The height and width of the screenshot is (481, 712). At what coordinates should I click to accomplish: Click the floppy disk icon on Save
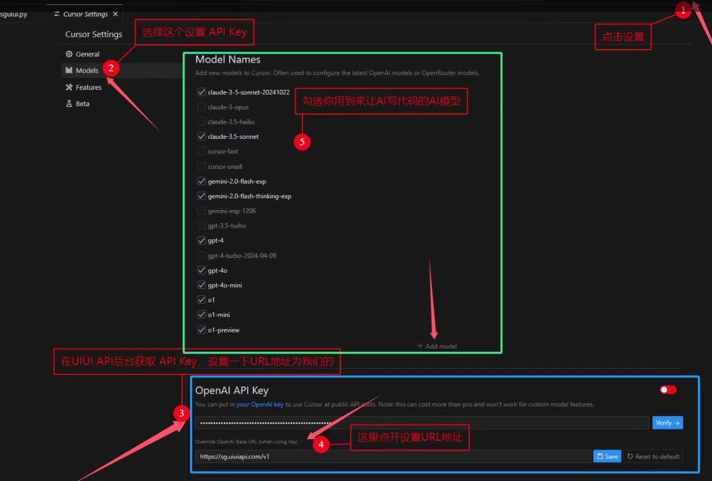(599, 456)
